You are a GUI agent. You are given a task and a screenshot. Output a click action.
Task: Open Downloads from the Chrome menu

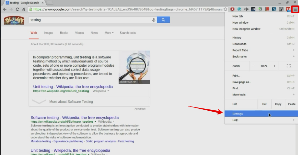[261, 44]
